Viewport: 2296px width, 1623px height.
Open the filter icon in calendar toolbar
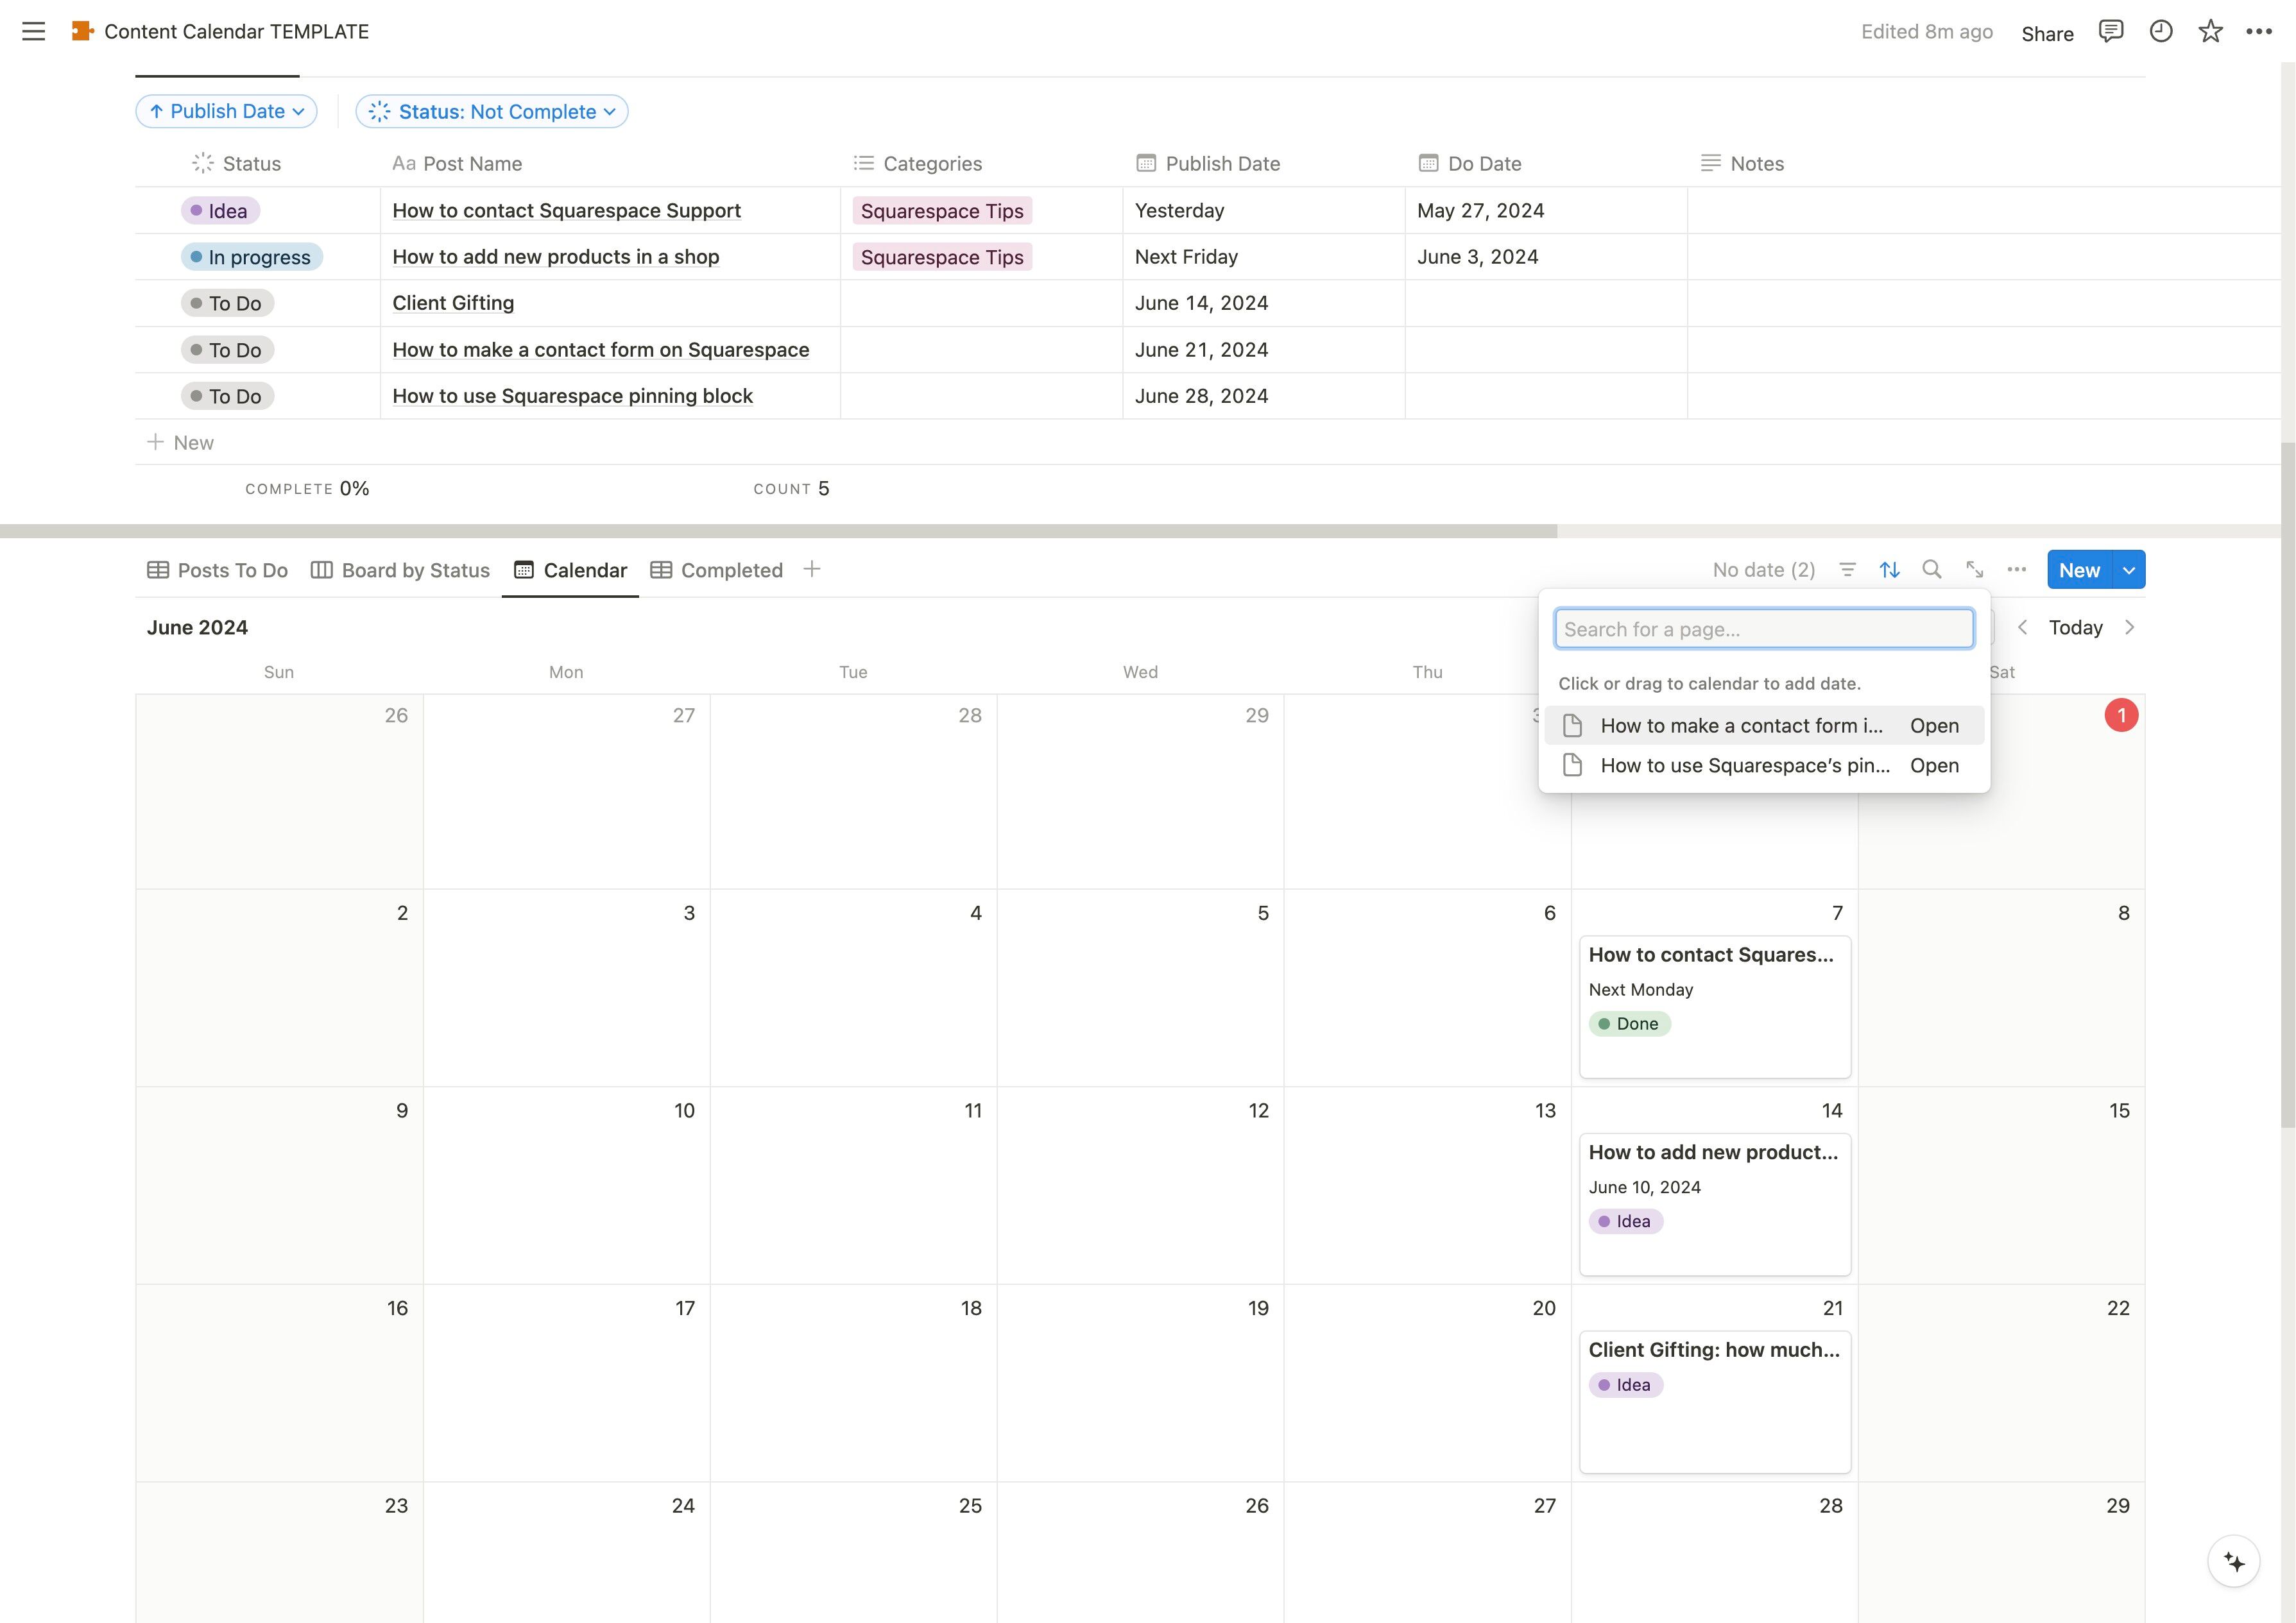click(1847, 570)
